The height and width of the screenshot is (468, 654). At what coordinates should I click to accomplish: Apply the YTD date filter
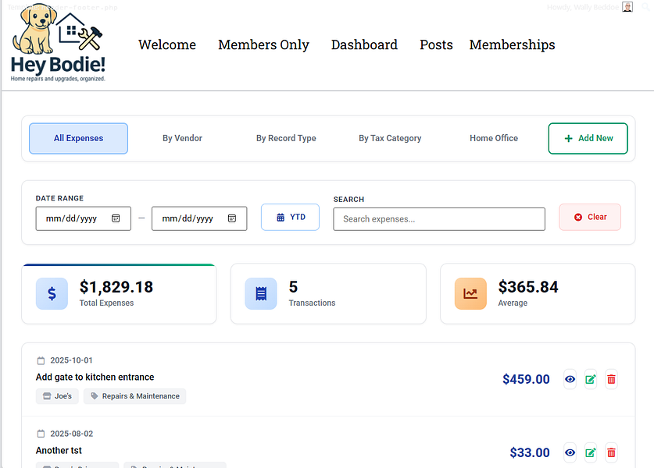(x=291, y=217)
